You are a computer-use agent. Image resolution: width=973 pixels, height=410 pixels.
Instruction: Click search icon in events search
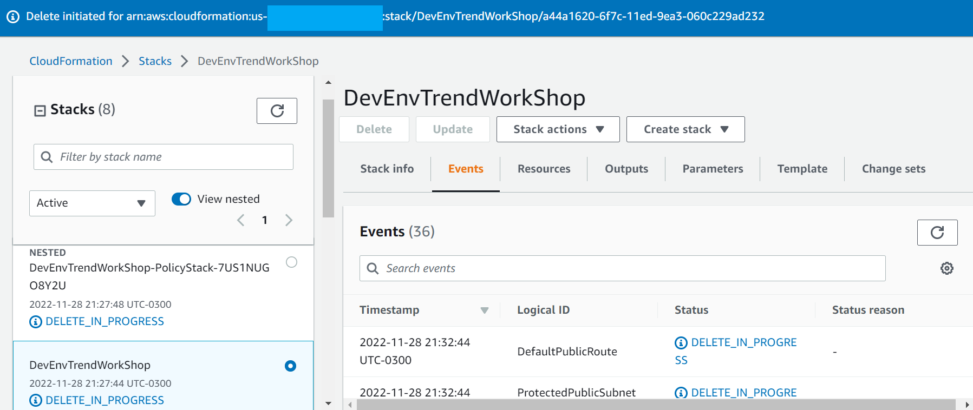(x=373, y=268)
